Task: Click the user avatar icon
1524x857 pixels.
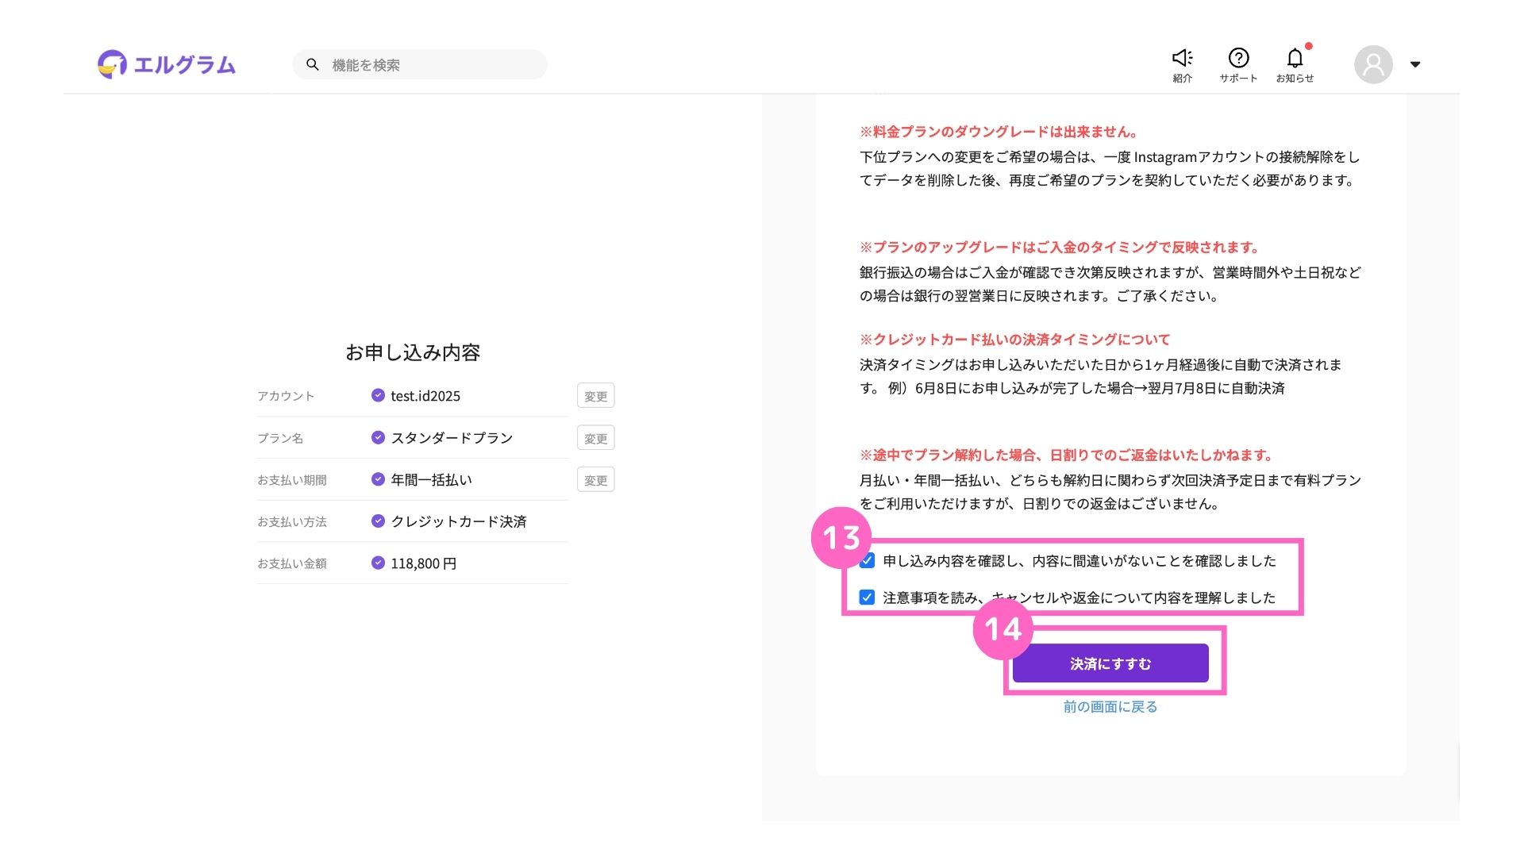Action: tap(1373, 64)
